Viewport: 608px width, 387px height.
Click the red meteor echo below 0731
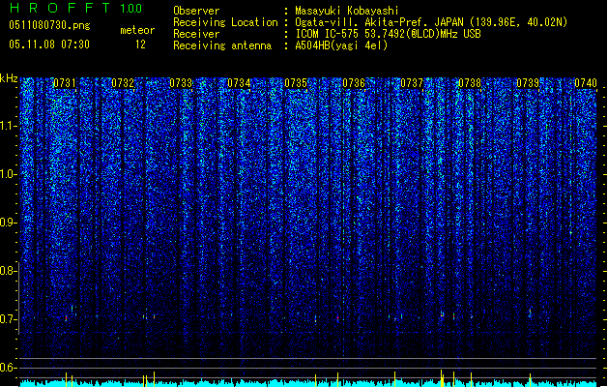[x=66, y=318]
